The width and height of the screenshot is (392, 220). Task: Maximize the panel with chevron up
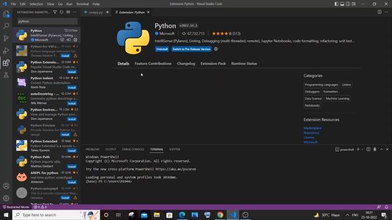point(382,149)
